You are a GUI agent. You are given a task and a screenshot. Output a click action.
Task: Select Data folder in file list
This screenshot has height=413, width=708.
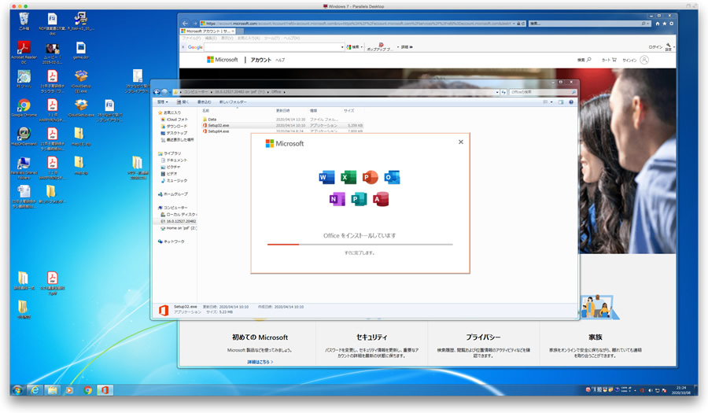pyautogui.click(x=212, y=120)
